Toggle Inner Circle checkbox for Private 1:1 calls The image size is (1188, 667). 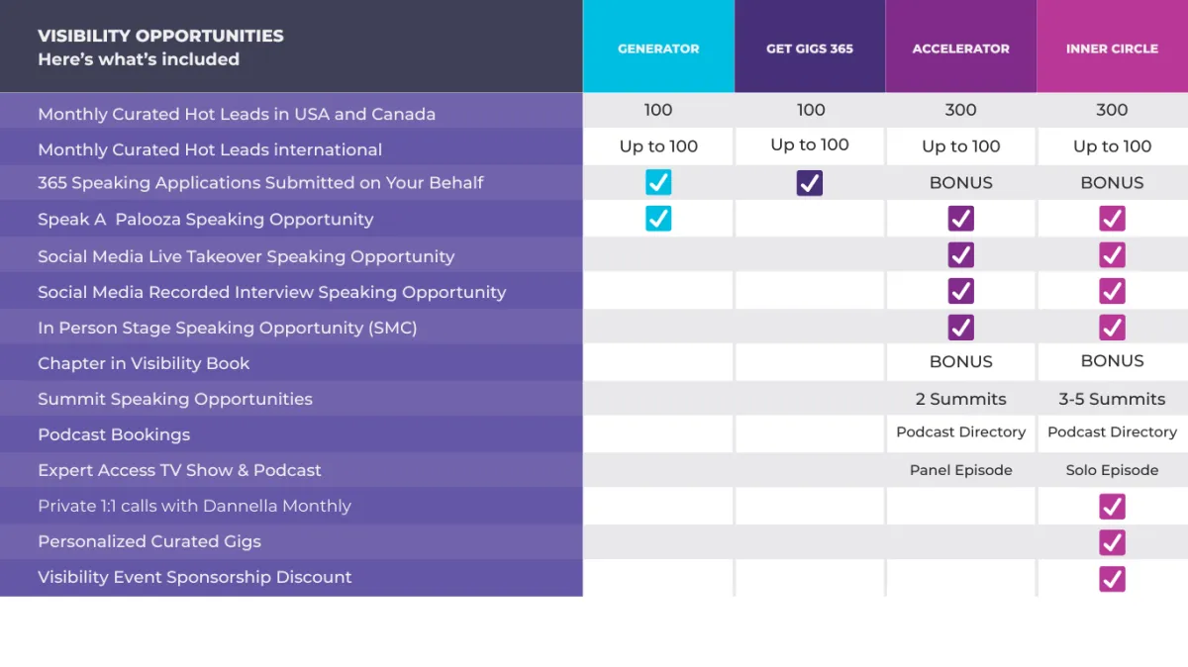click(x=1113, y=507)
